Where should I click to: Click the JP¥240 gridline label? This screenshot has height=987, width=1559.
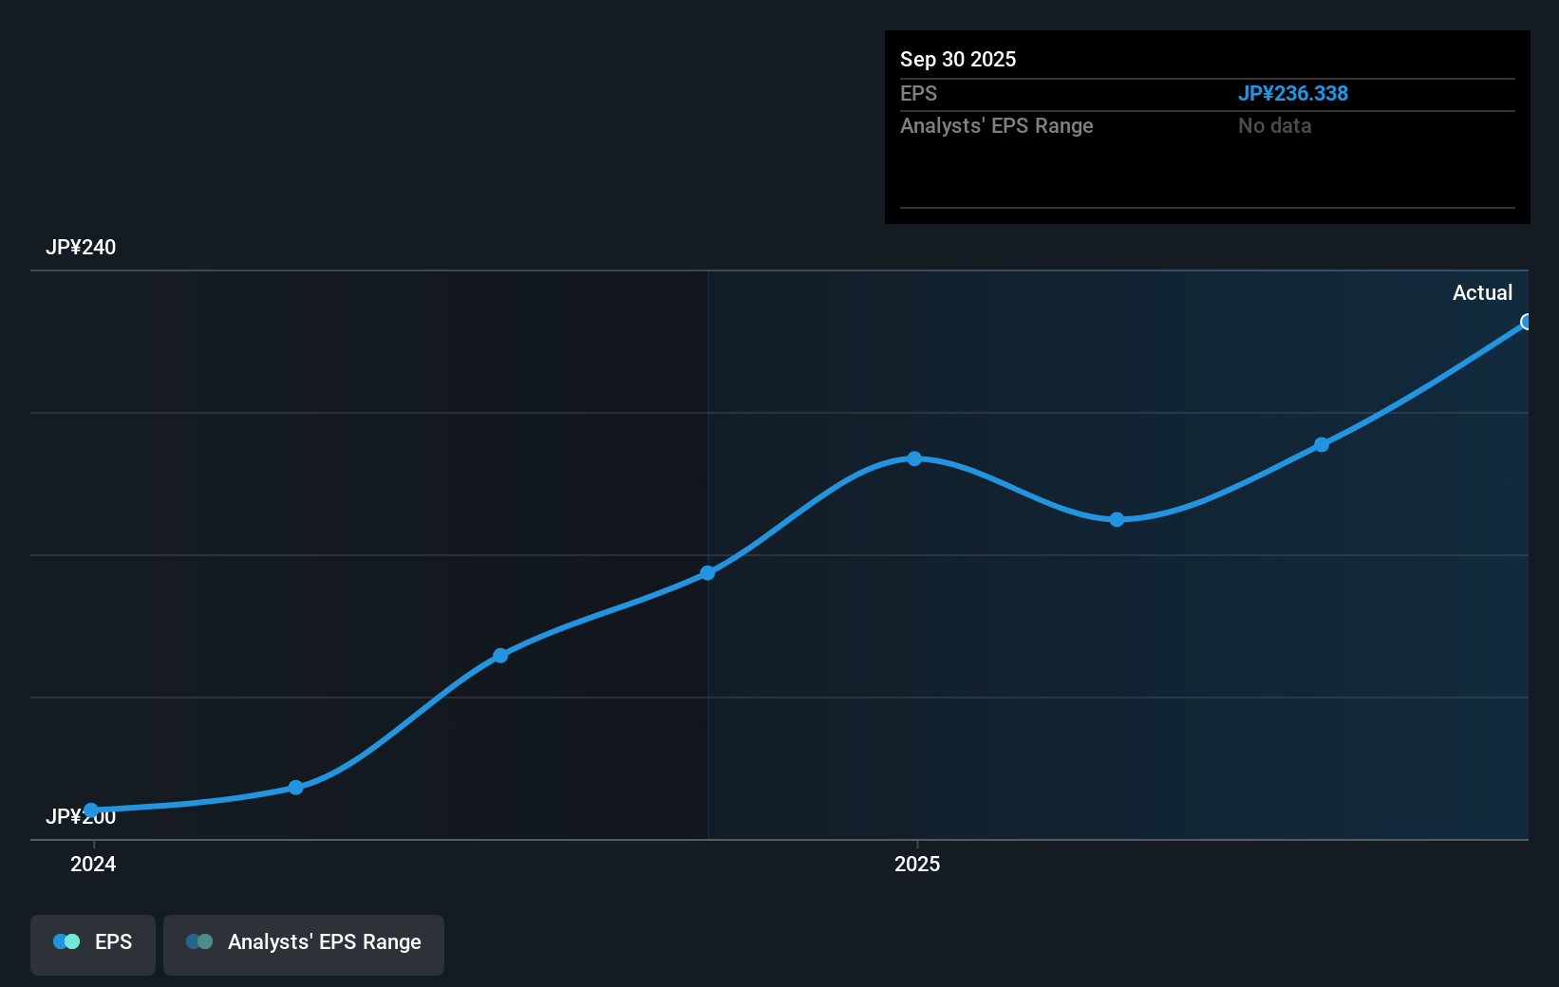pyautogui.click(x=82, y=247)
